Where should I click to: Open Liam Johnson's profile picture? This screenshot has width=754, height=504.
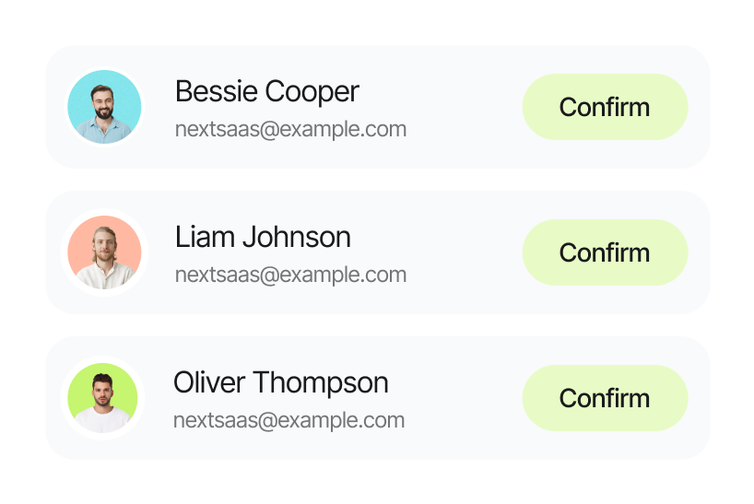[104, 252]
